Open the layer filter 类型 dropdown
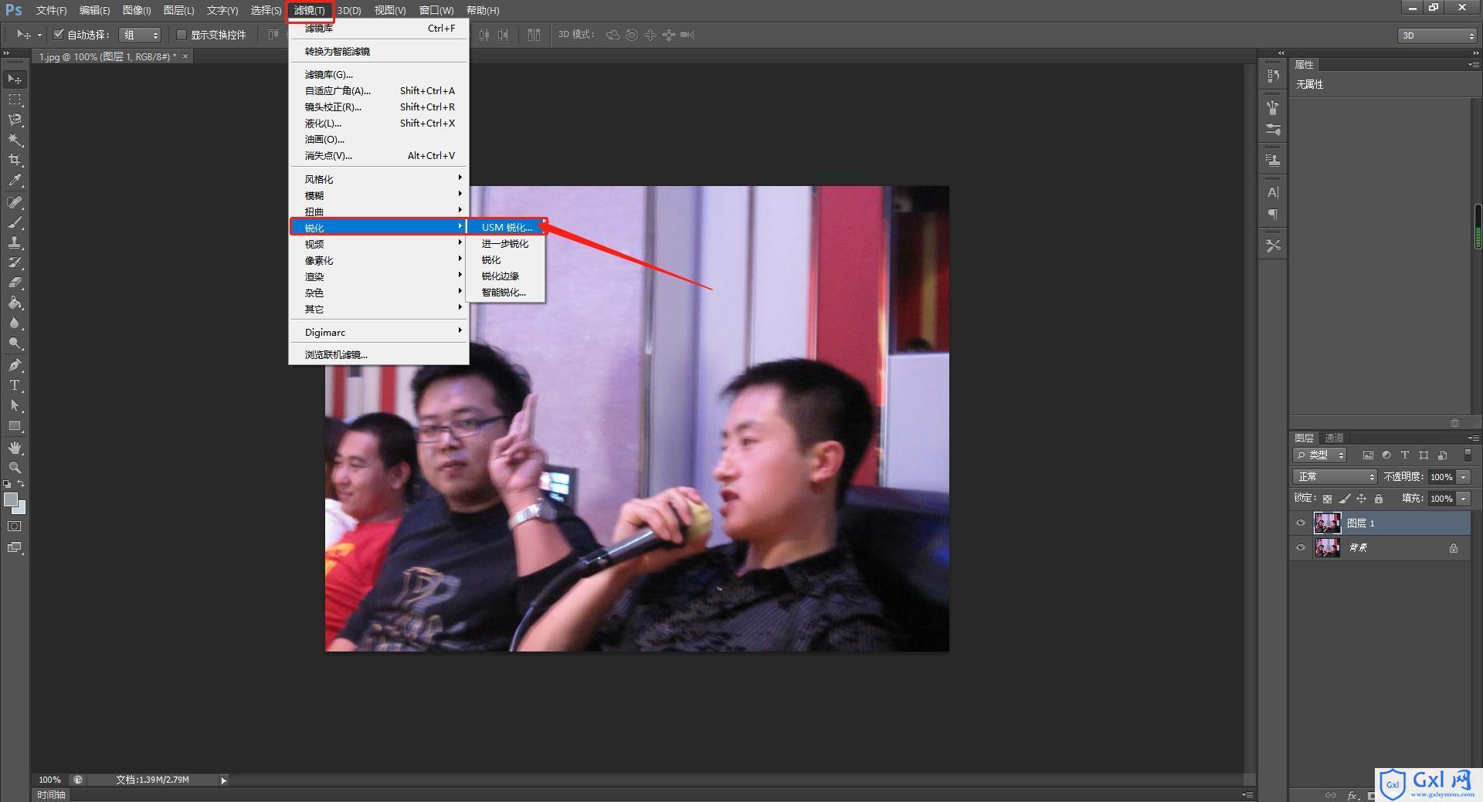The width and height of the screenshot is (1483, 802). coord(1320,455)
